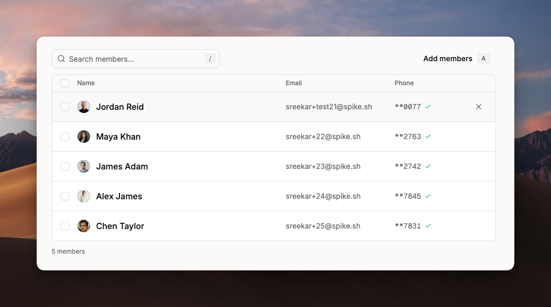The width and height of the screenshot is (551, 307).
Task: Tick the Jordan Reid row checkbox
Action: tap(65, 107)
